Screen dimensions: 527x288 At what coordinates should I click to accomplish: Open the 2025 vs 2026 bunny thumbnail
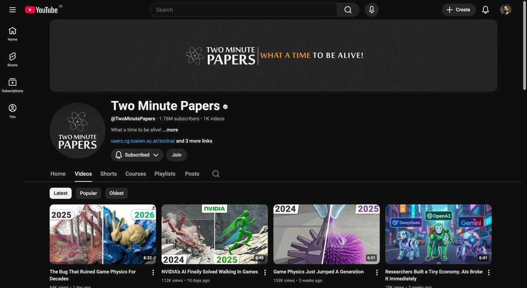coord(103,234)
